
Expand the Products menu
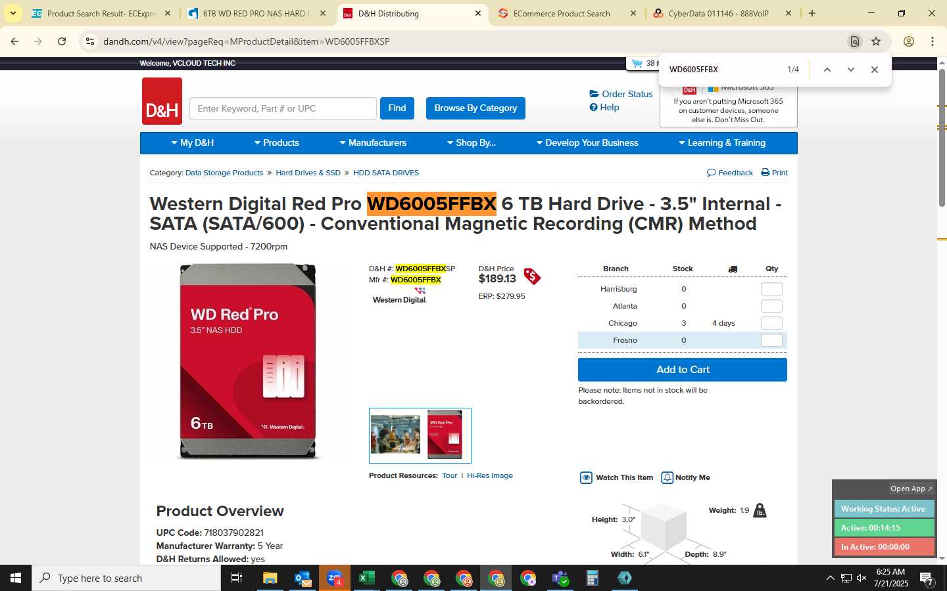click(x=277, y=143)
